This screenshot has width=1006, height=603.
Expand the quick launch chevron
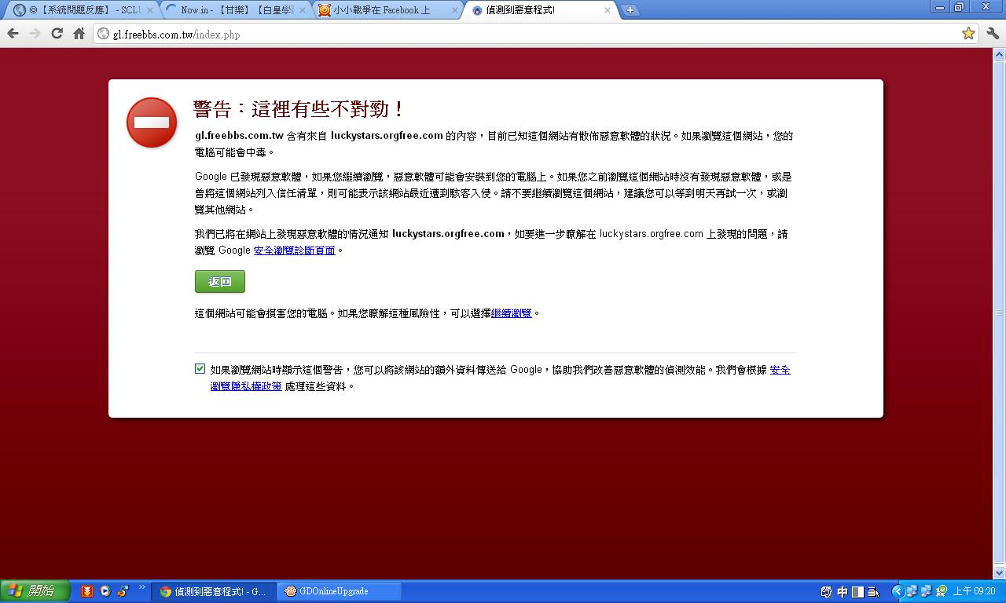[142, 587]
